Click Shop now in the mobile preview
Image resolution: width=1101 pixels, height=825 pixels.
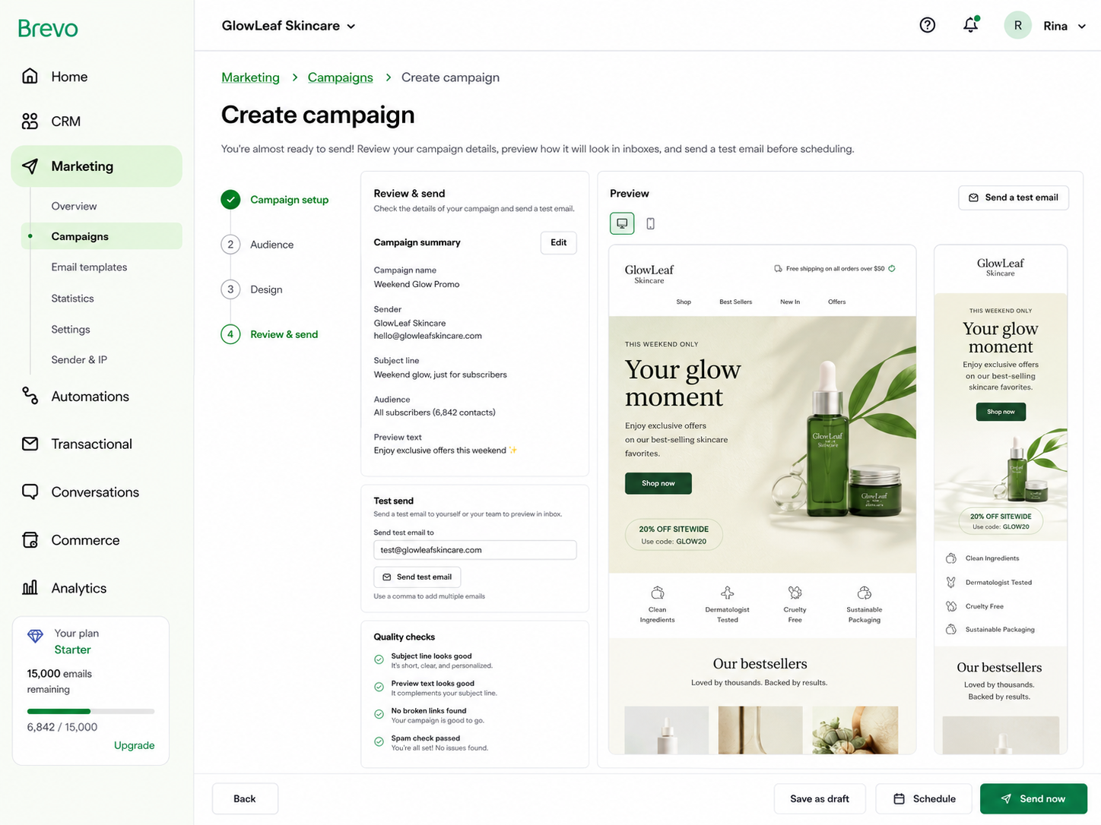tap(1001, 412)
